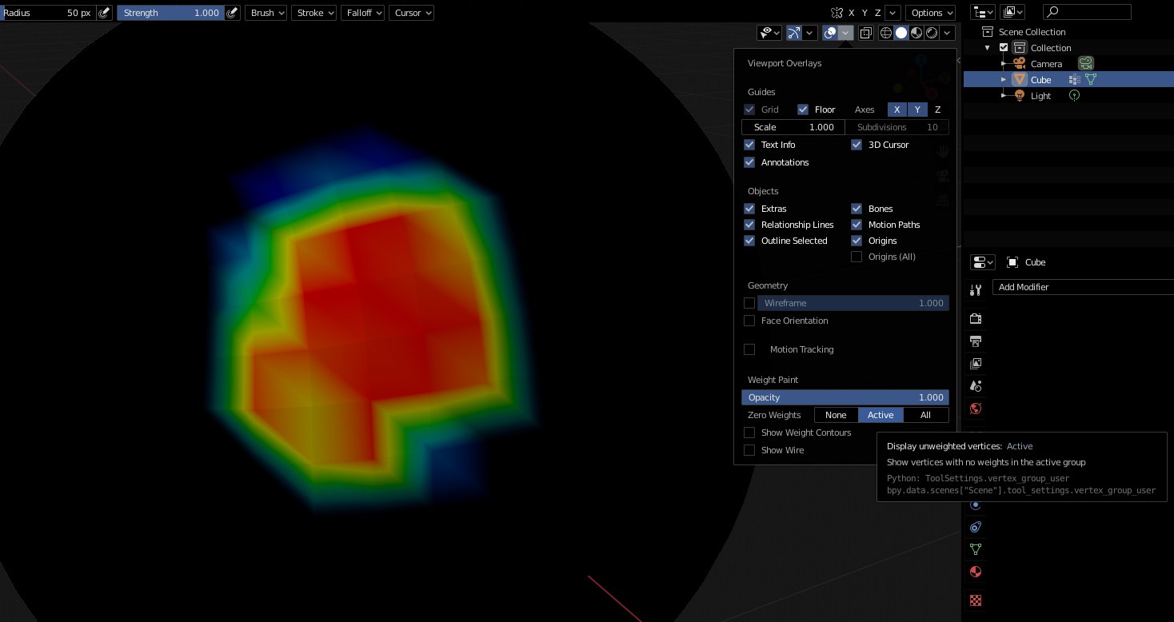Toggle Radius pressure sensitivity icon
Viewport: 1174px width, 622px height.
pyautogui.click(x=104, y=13)
